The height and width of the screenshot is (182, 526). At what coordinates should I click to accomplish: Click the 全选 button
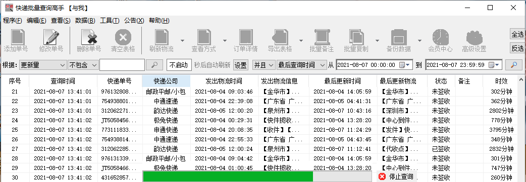[517, 34]
